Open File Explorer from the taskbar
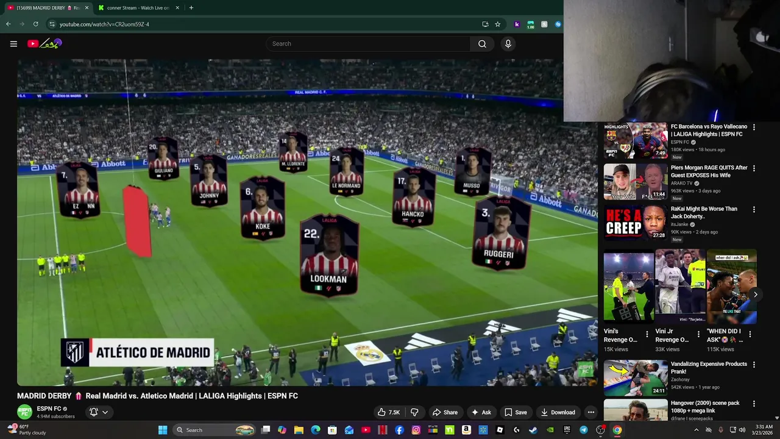Screen dimensions: 780x439 (x=299, y=430)
